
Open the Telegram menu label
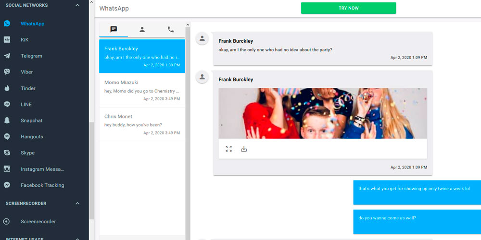pyautogui.click(x=32, y=56)
